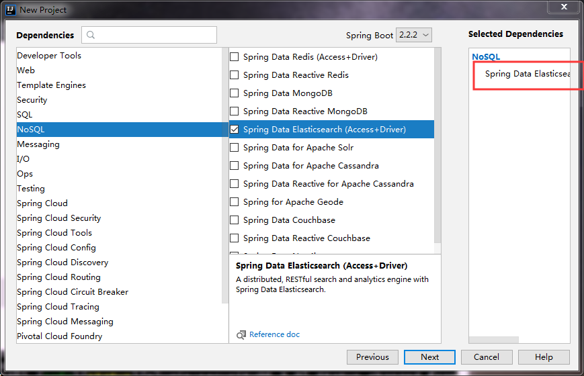Tick the Spring Data Reactive for Apache Cassandra checkbox
584x376 pixels.
pyautogui.click(x=235, y=184)
